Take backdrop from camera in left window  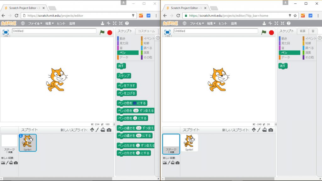point(16,163)
